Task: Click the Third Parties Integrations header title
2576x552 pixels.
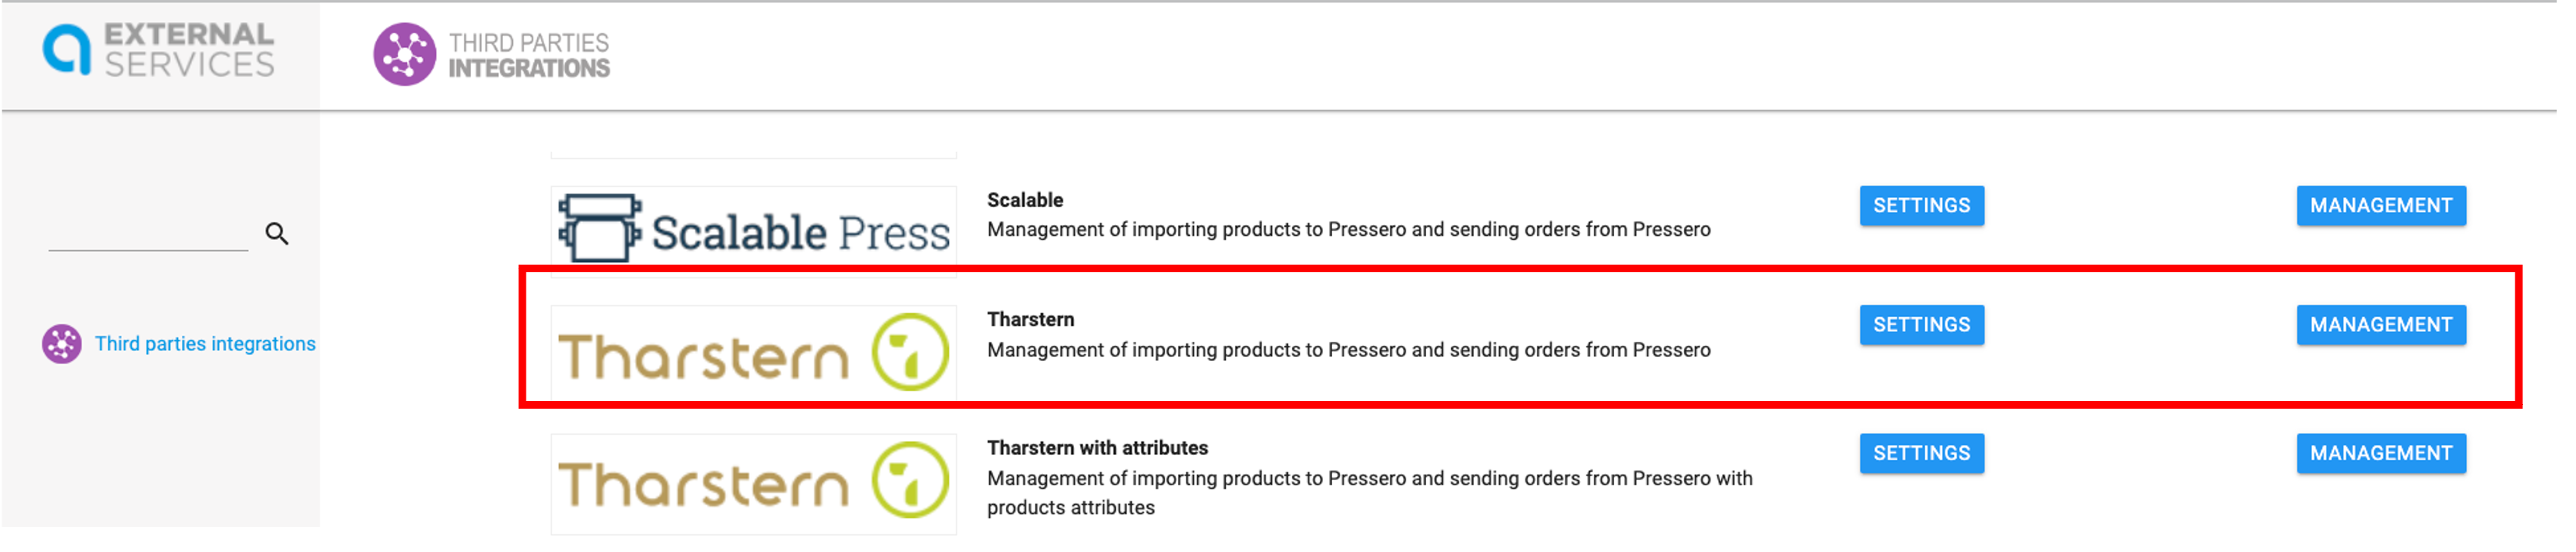Action: pos(528,56)
